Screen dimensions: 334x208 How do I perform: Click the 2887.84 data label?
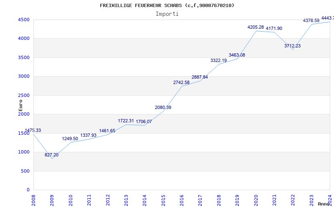click(200, 77)
